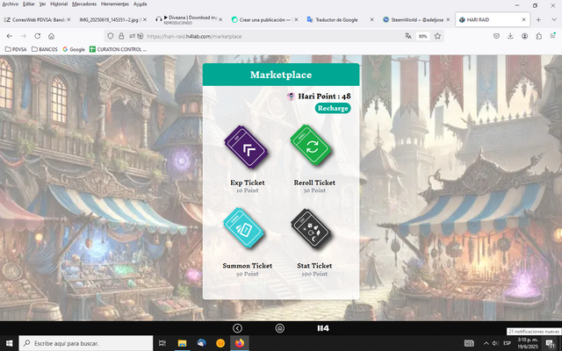Open the CURATION CONTROL bookmark

(118, 49)
